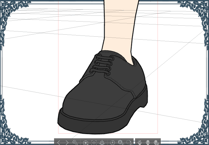The image size is (209, 145).
Task: Click the black 3D shoe model
Action: (x=103, y=92)
